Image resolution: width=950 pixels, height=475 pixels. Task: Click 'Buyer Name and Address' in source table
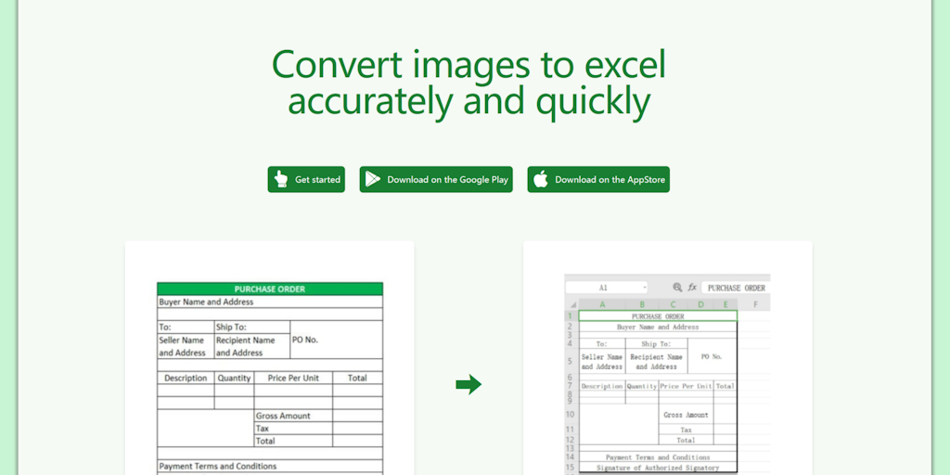[x=206, y=302]
